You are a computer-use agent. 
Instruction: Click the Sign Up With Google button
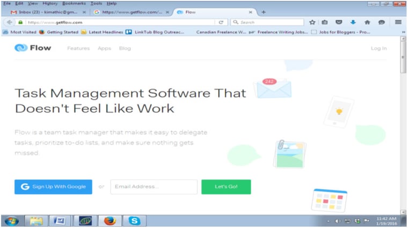[53, 187]
